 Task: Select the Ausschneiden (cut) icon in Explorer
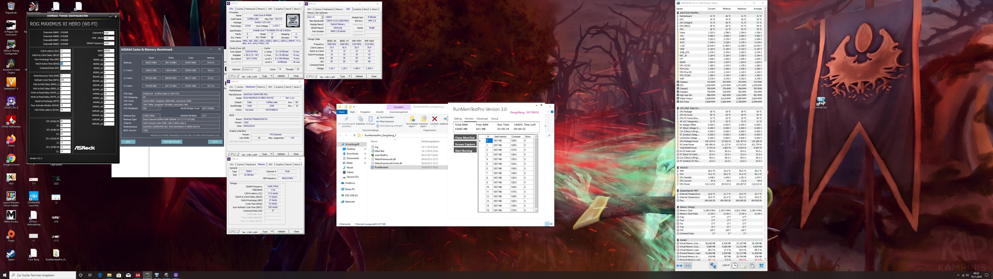tap(378, 118)
